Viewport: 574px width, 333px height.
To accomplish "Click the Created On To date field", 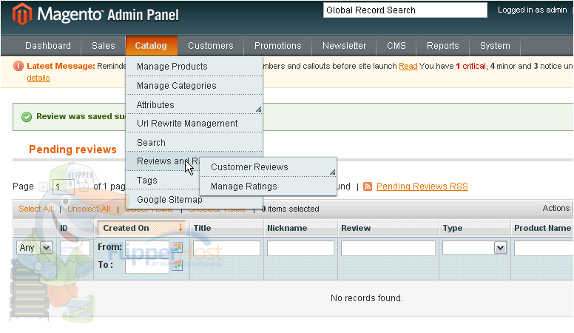I will tap(147, 266).
